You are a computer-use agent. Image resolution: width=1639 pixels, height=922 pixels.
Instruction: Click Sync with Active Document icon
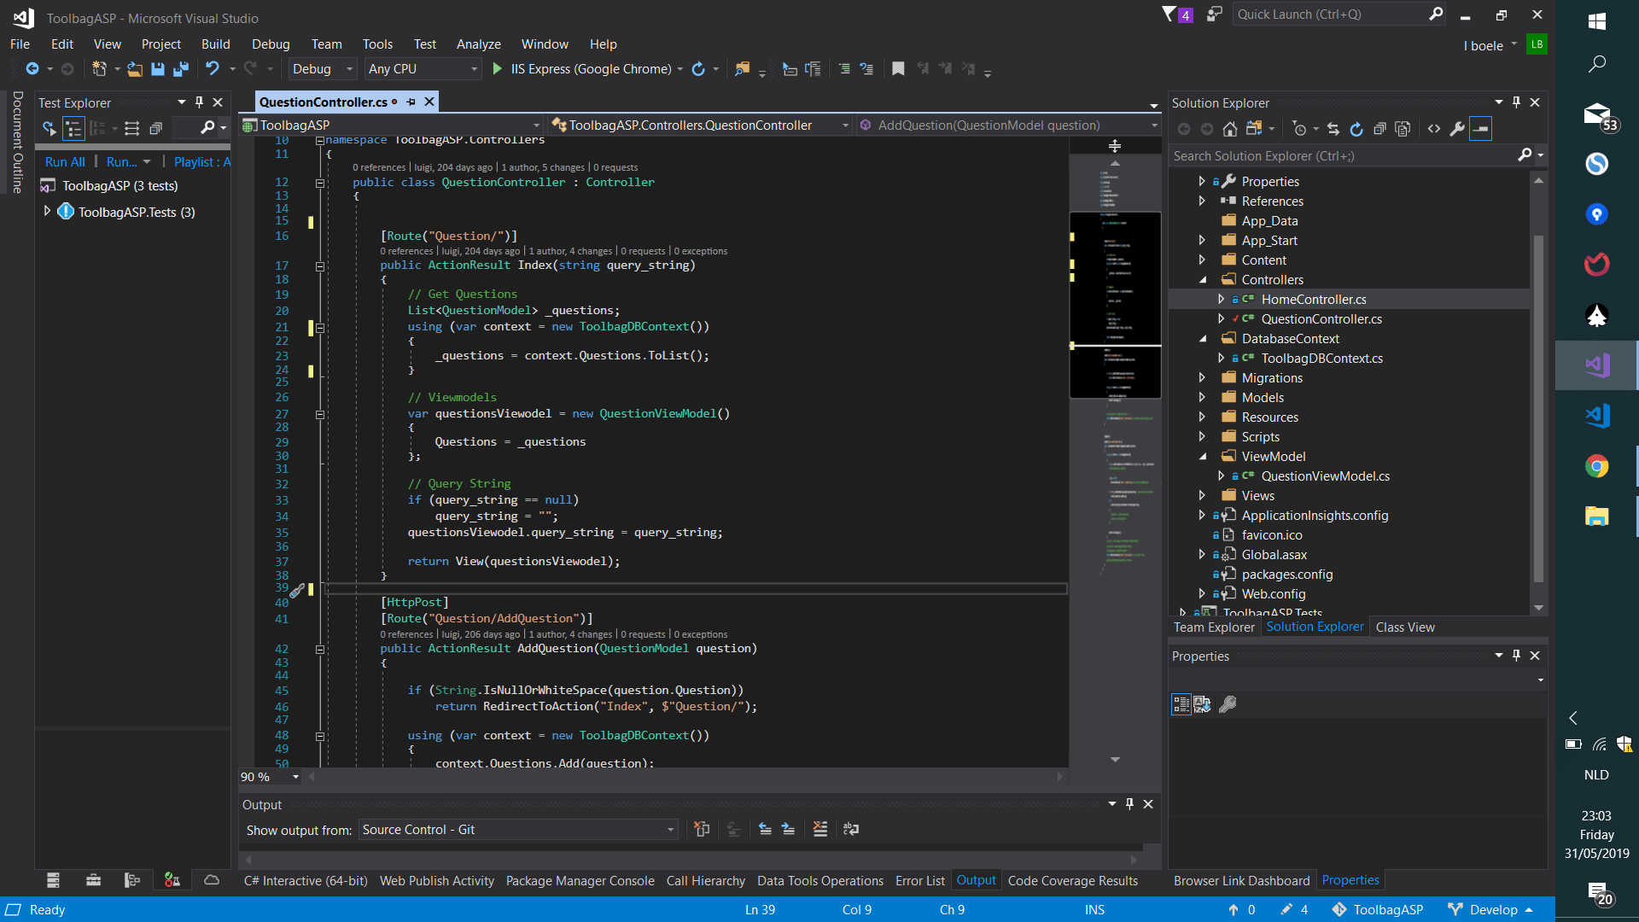[1333, 129]
